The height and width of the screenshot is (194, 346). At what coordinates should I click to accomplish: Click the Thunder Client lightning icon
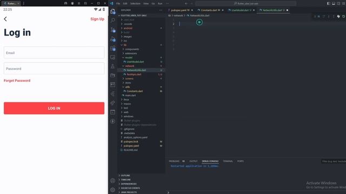[x=112, y=121]
